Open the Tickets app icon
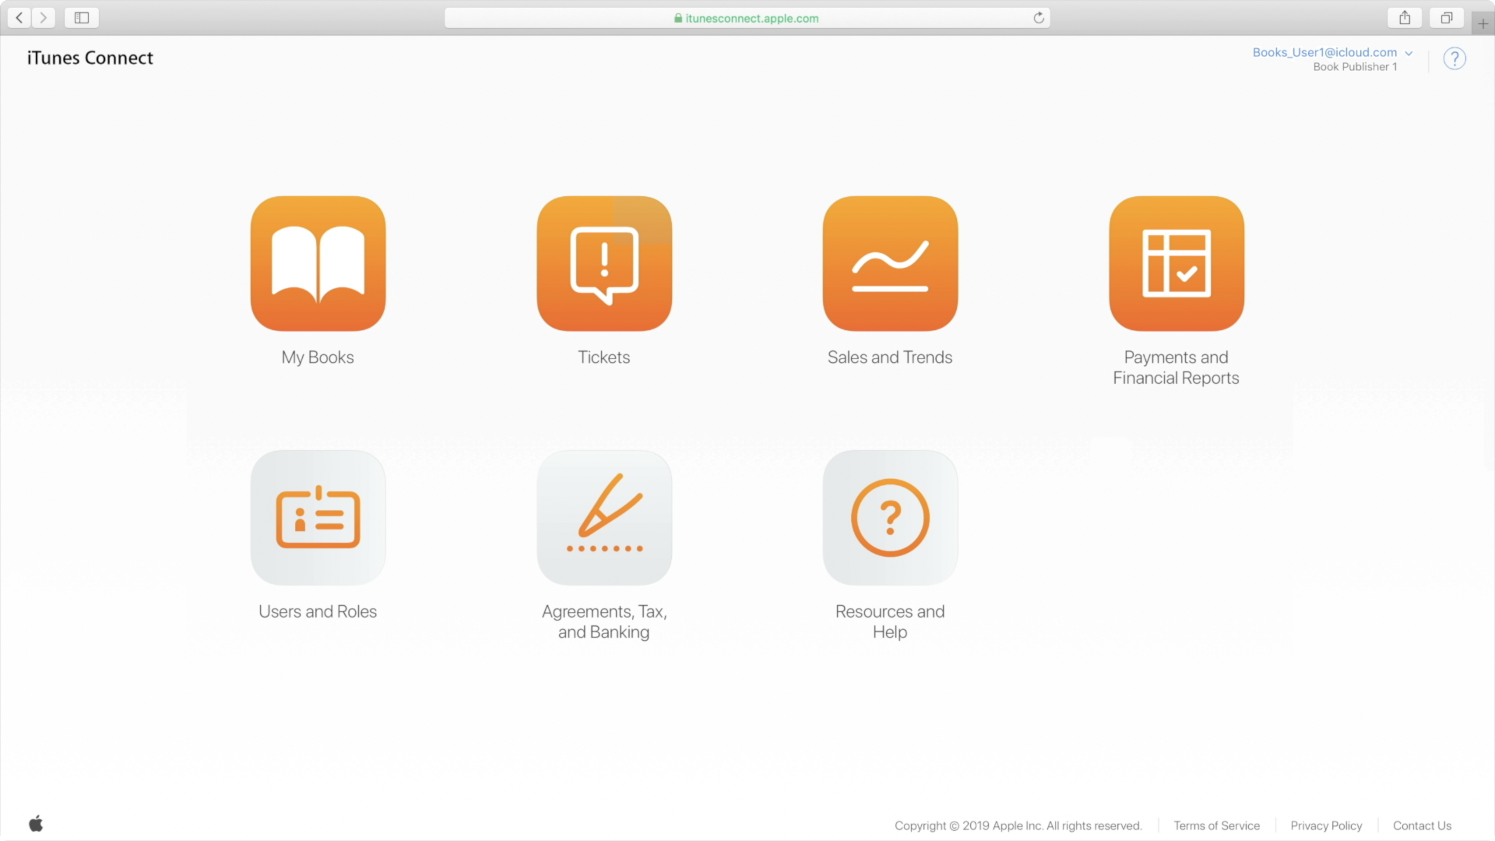1495x841 pixels. tap(604, 263)
